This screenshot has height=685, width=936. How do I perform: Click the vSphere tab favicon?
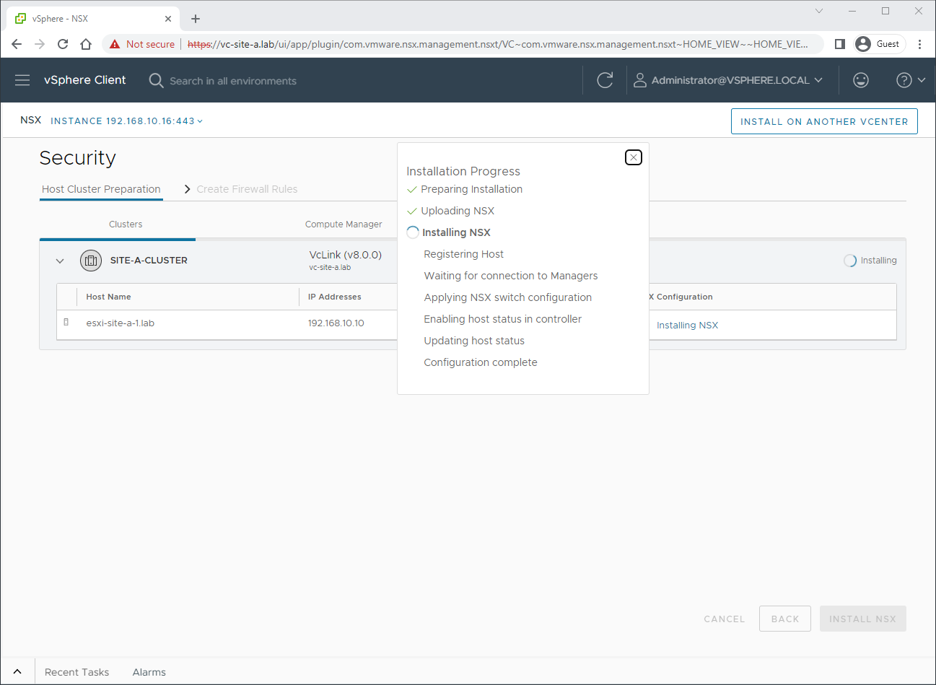click(20, 19)
